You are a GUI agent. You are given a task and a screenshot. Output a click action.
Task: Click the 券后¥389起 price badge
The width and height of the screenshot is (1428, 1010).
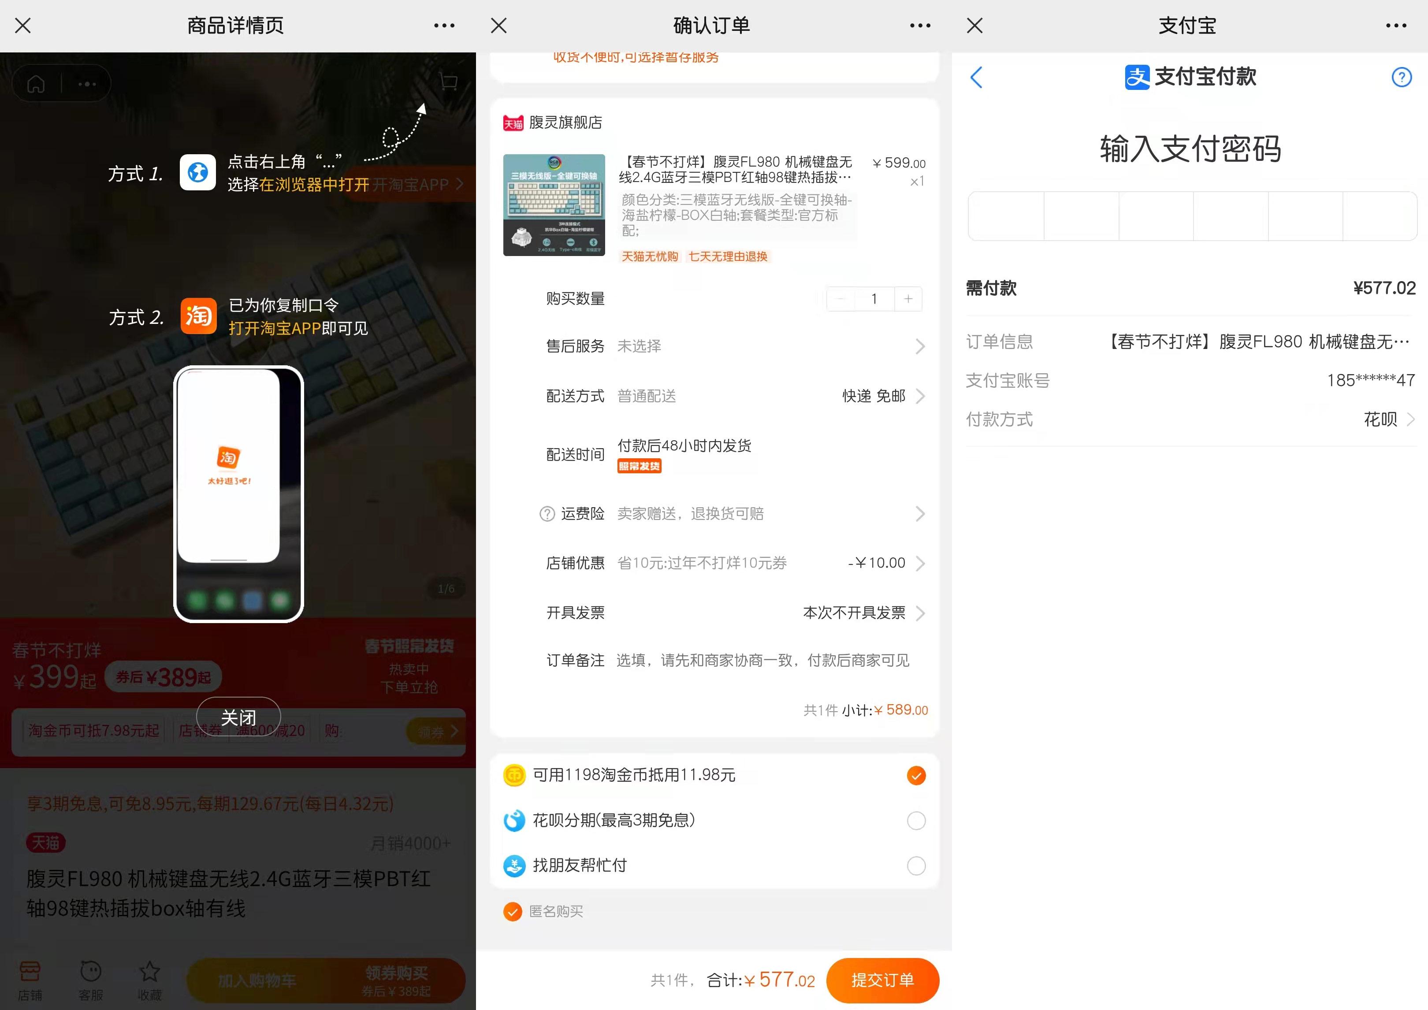coord(164,677)
